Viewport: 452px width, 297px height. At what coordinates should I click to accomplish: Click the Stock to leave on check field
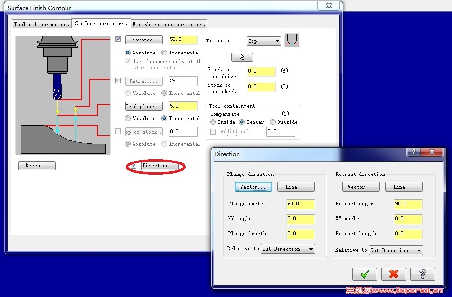(261, 86)
